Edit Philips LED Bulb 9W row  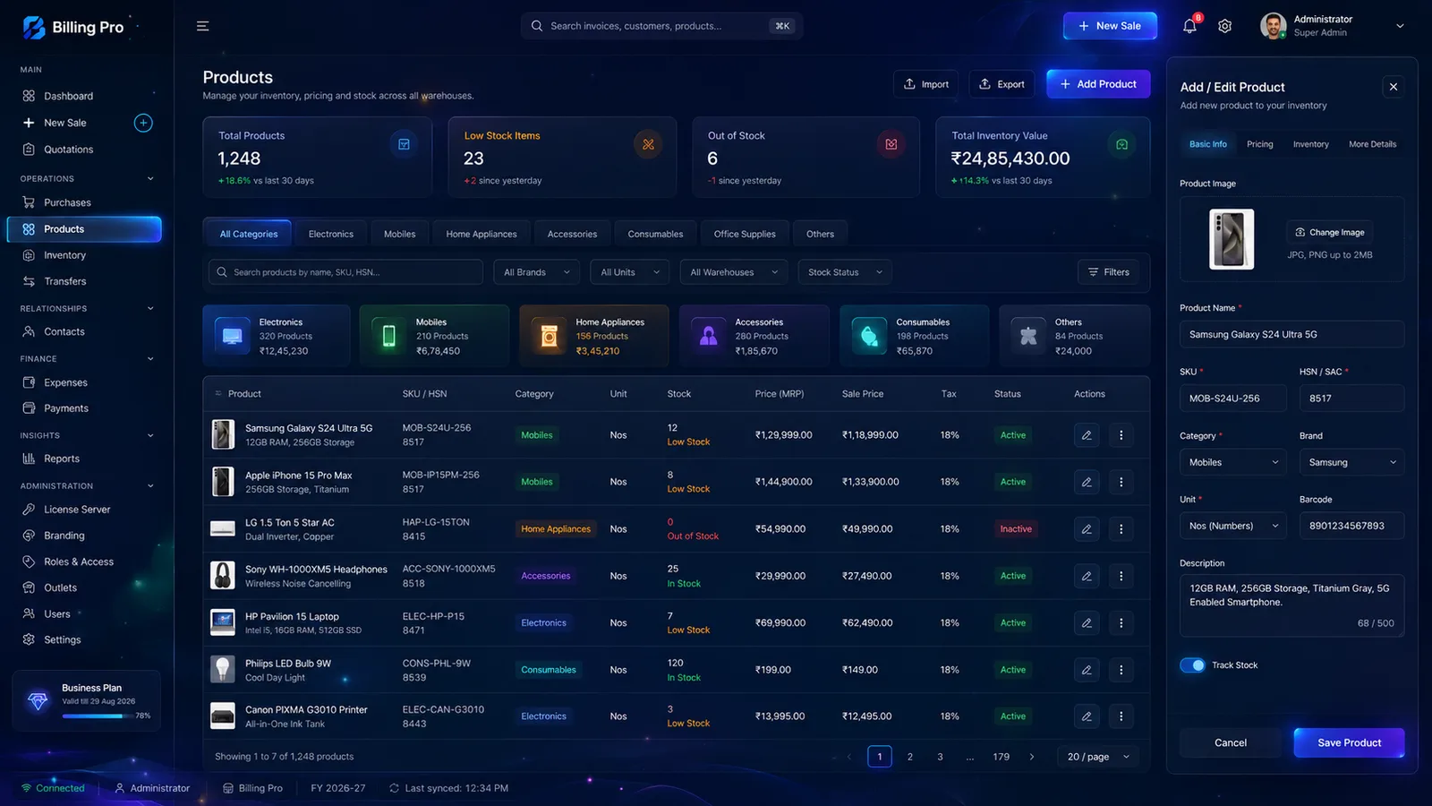coord(1087,670)
